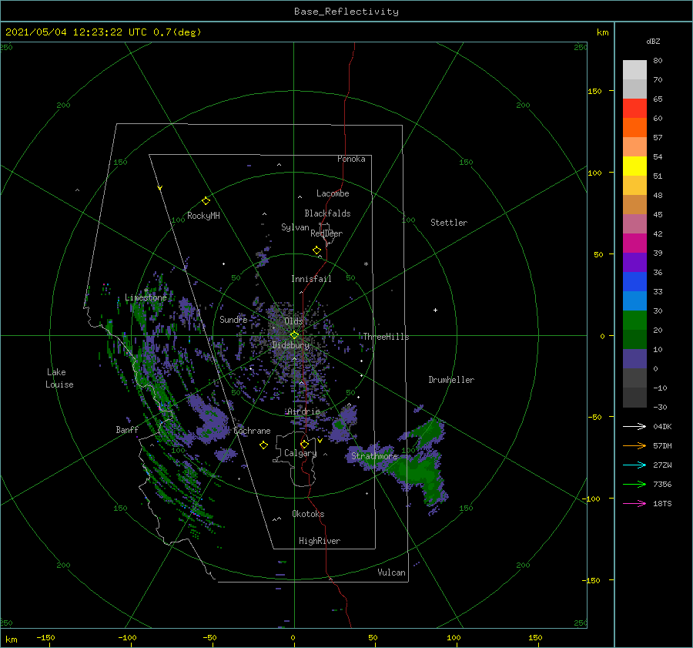
Task: Click the Stettler label
Action: click(449, 223)
